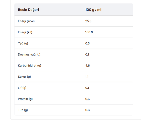
Task: Select the Doymuş yağ (g) label
Action: click(29, 55)
